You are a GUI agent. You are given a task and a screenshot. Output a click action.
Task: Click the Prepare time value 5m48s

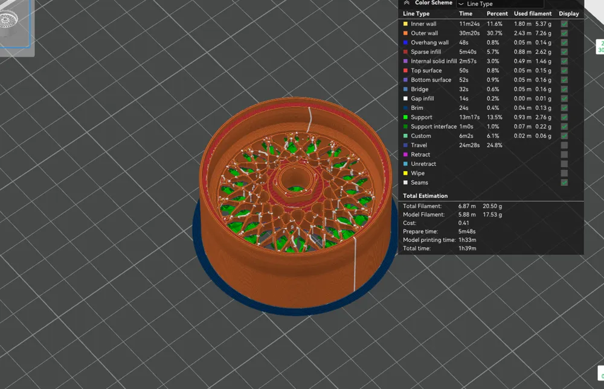467,232
